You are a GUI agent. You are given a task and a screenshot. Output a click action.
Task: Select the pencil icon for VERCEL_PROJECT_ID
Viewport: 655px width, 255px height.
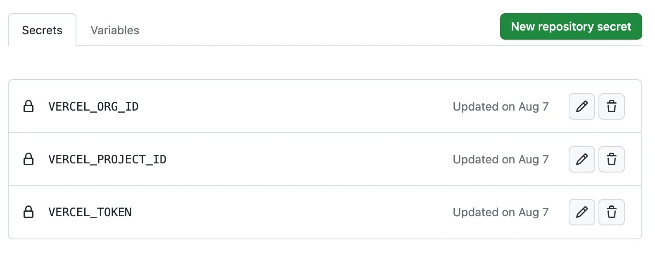pyautogui.click(x=581, y=159)
